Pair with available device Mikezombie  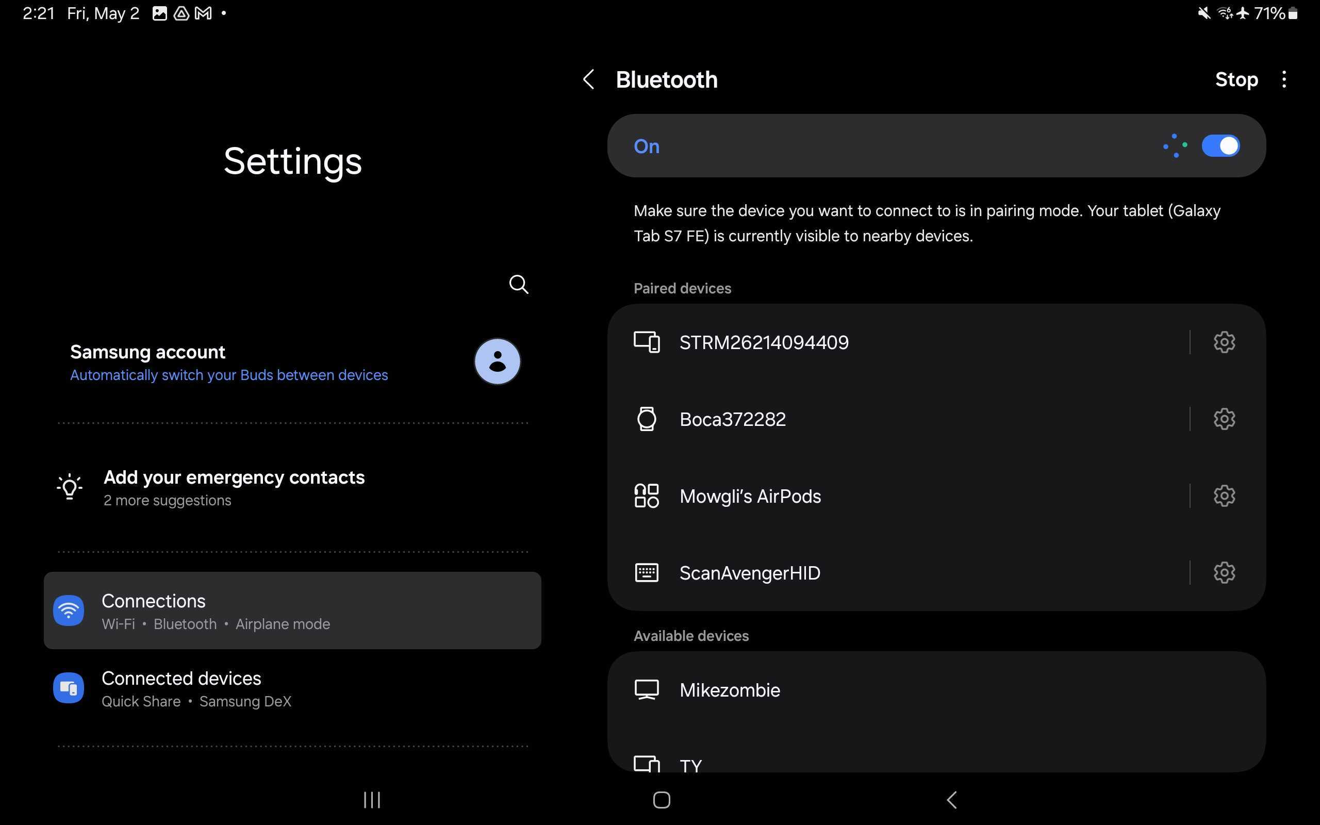tap(936, 690)
